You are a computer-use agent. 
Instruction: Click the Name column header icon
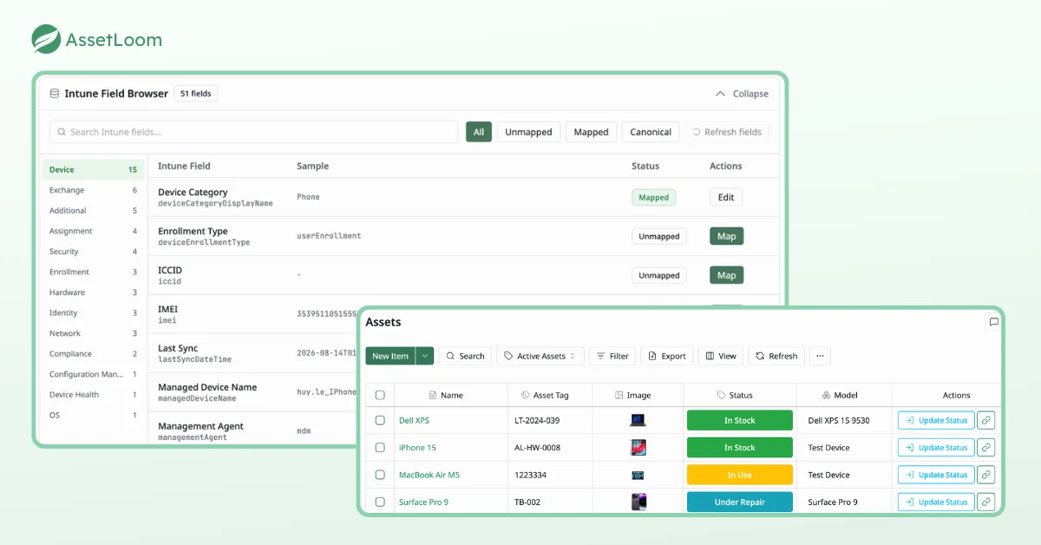click(434, 395)
